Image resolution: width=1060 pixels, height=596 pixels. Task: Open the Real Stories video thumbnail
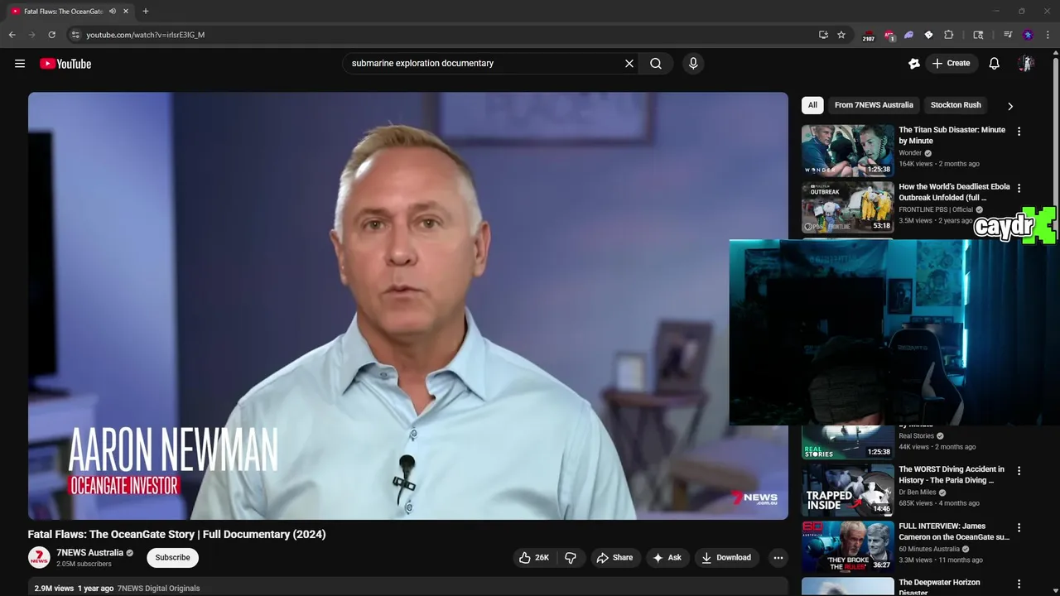(x=848, y=442)
